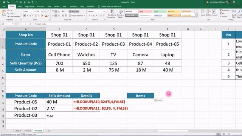
Task: Open Format cells menu
Action: 214,13
